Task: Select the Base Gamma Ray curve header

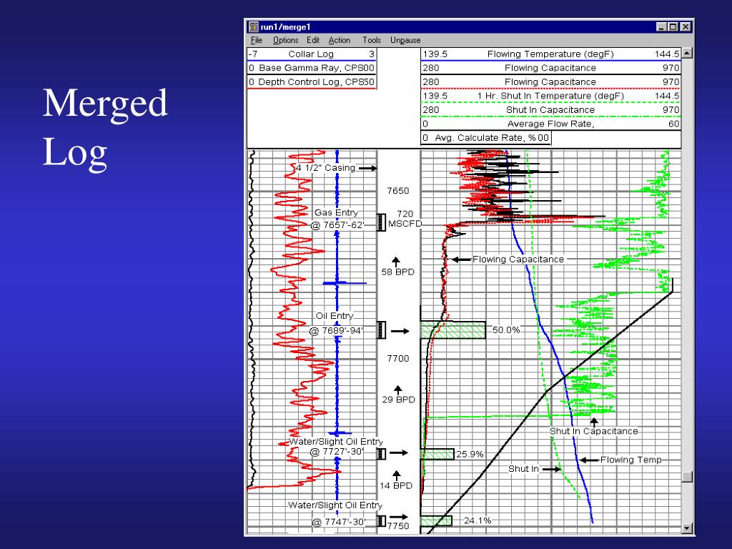Action: (x=312, y=68)
